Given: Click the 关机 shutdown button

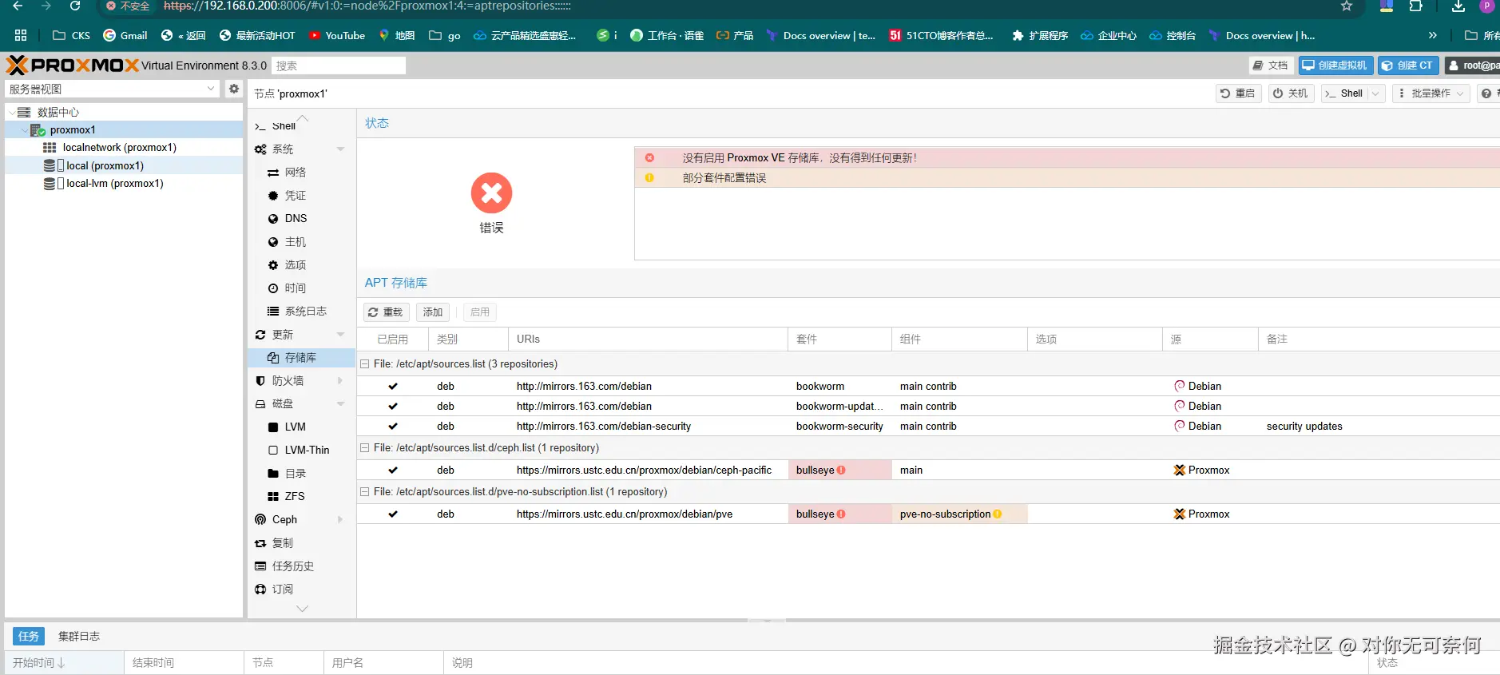Looking at the screenshot, I should [1291, 93].
